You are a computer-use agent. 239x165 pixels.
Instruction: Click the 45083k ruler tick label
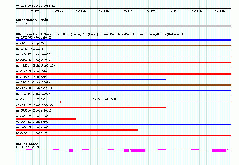click(104, 11)
